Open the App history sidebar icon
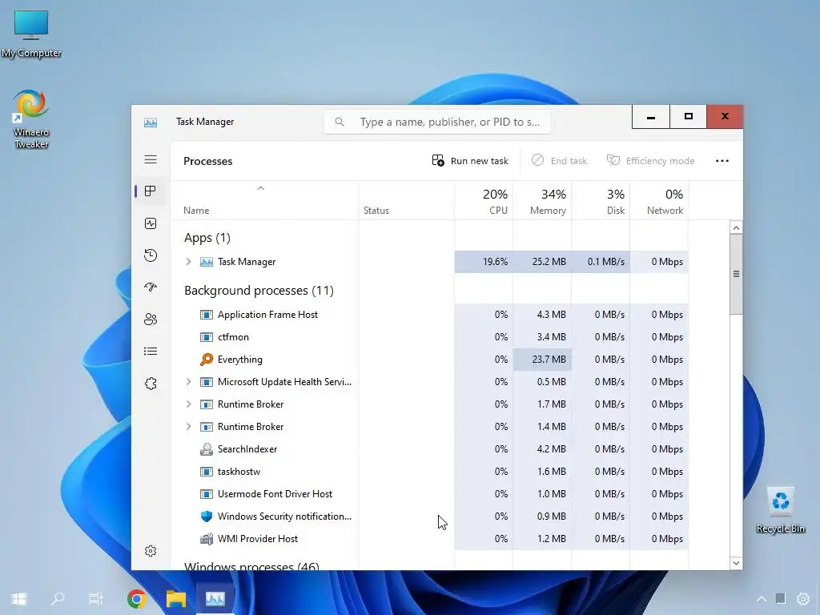Screen dimensions: 820x615 [151, 255]
